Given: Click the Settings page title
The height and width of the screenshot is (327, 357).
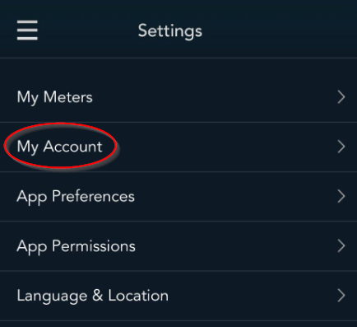Looking at the screenshot, I should [170, 30].
